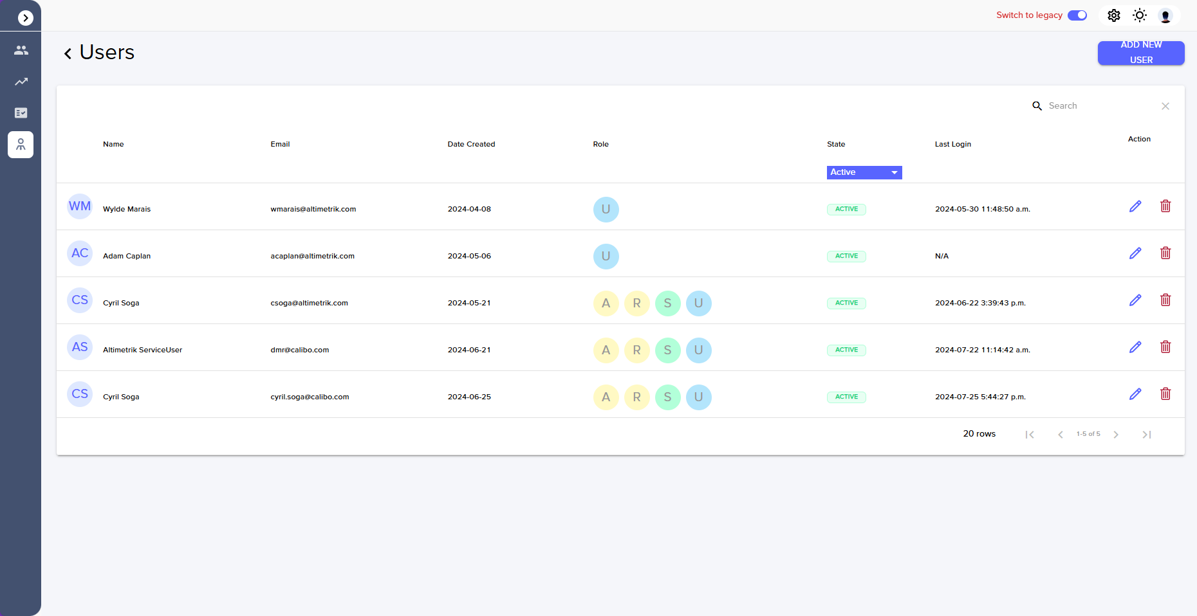Edit Wylde Marais using the pencil icon
This screenshot has height=616, width=1197.
click(1135, 206)
